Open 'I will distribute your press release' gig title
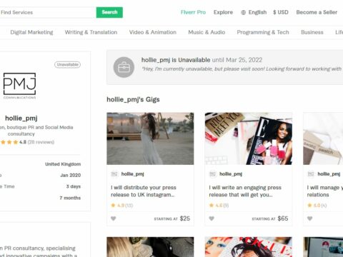This screenshot has width=343, height=257. pos(144,191)
